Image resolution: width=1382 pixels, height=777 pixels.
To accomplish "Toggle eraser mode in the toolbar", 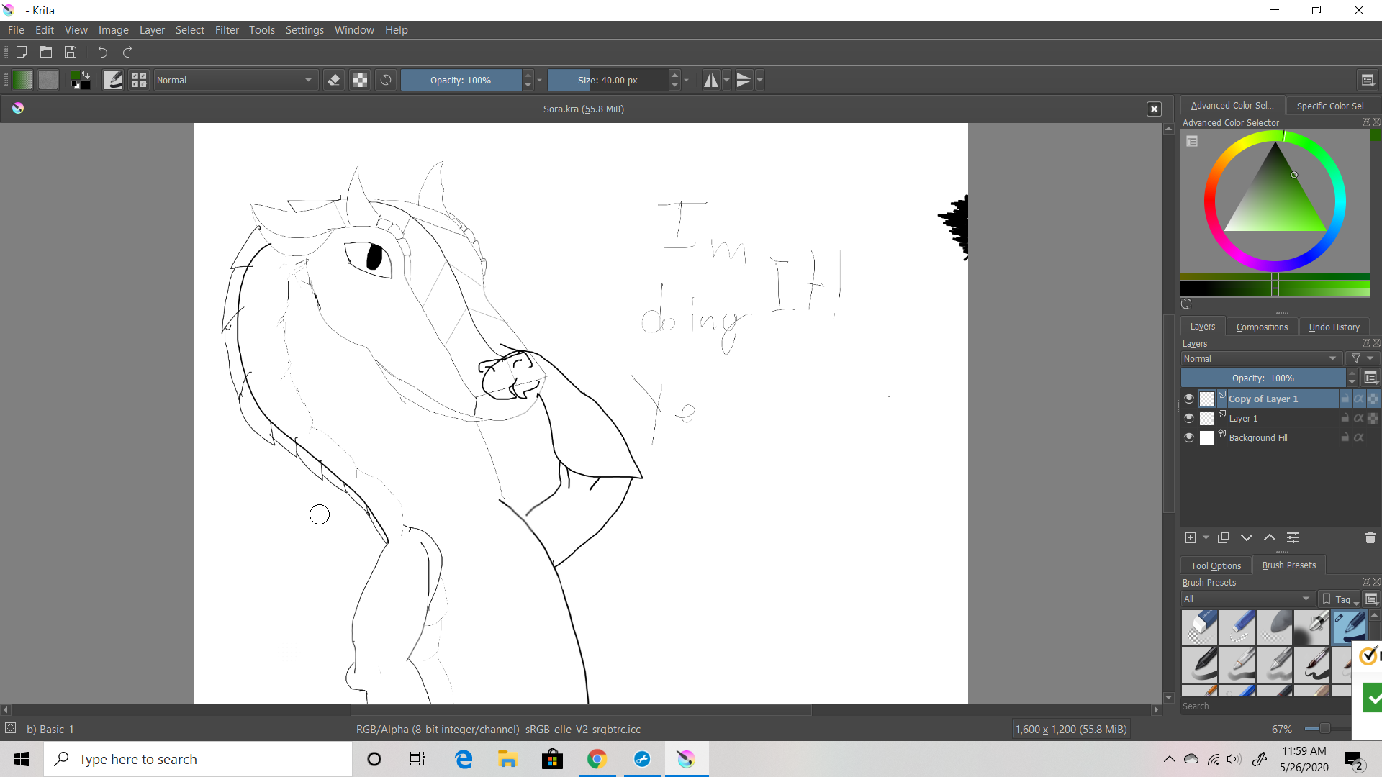I will pyautogui.click(x=333, y=80).
